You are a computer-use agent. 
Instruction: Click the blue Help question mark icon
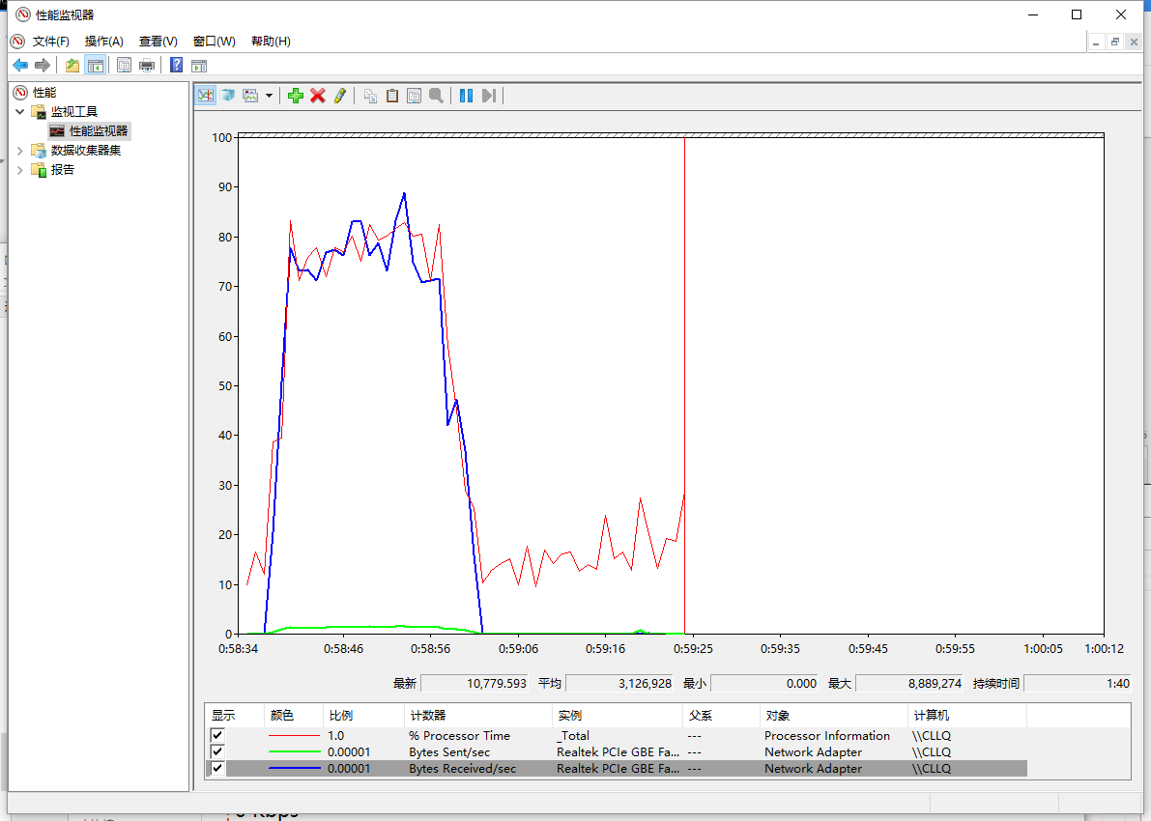click(x=176, y=65)
